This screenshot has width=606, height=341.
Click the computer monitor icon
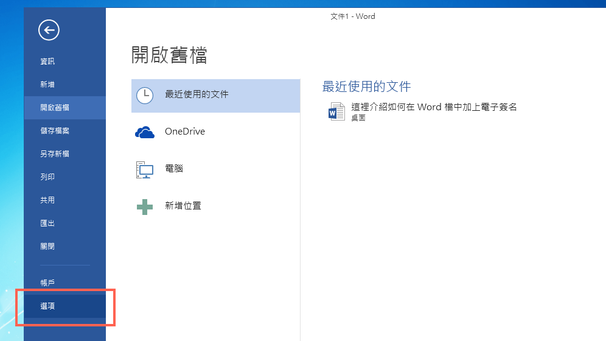tap(145, 170)
